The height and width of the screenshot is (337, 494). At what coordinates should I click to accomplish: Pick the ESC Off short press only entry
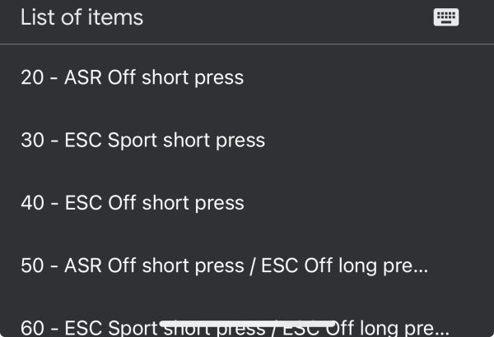pyautogui.click(x=132, y=202)
